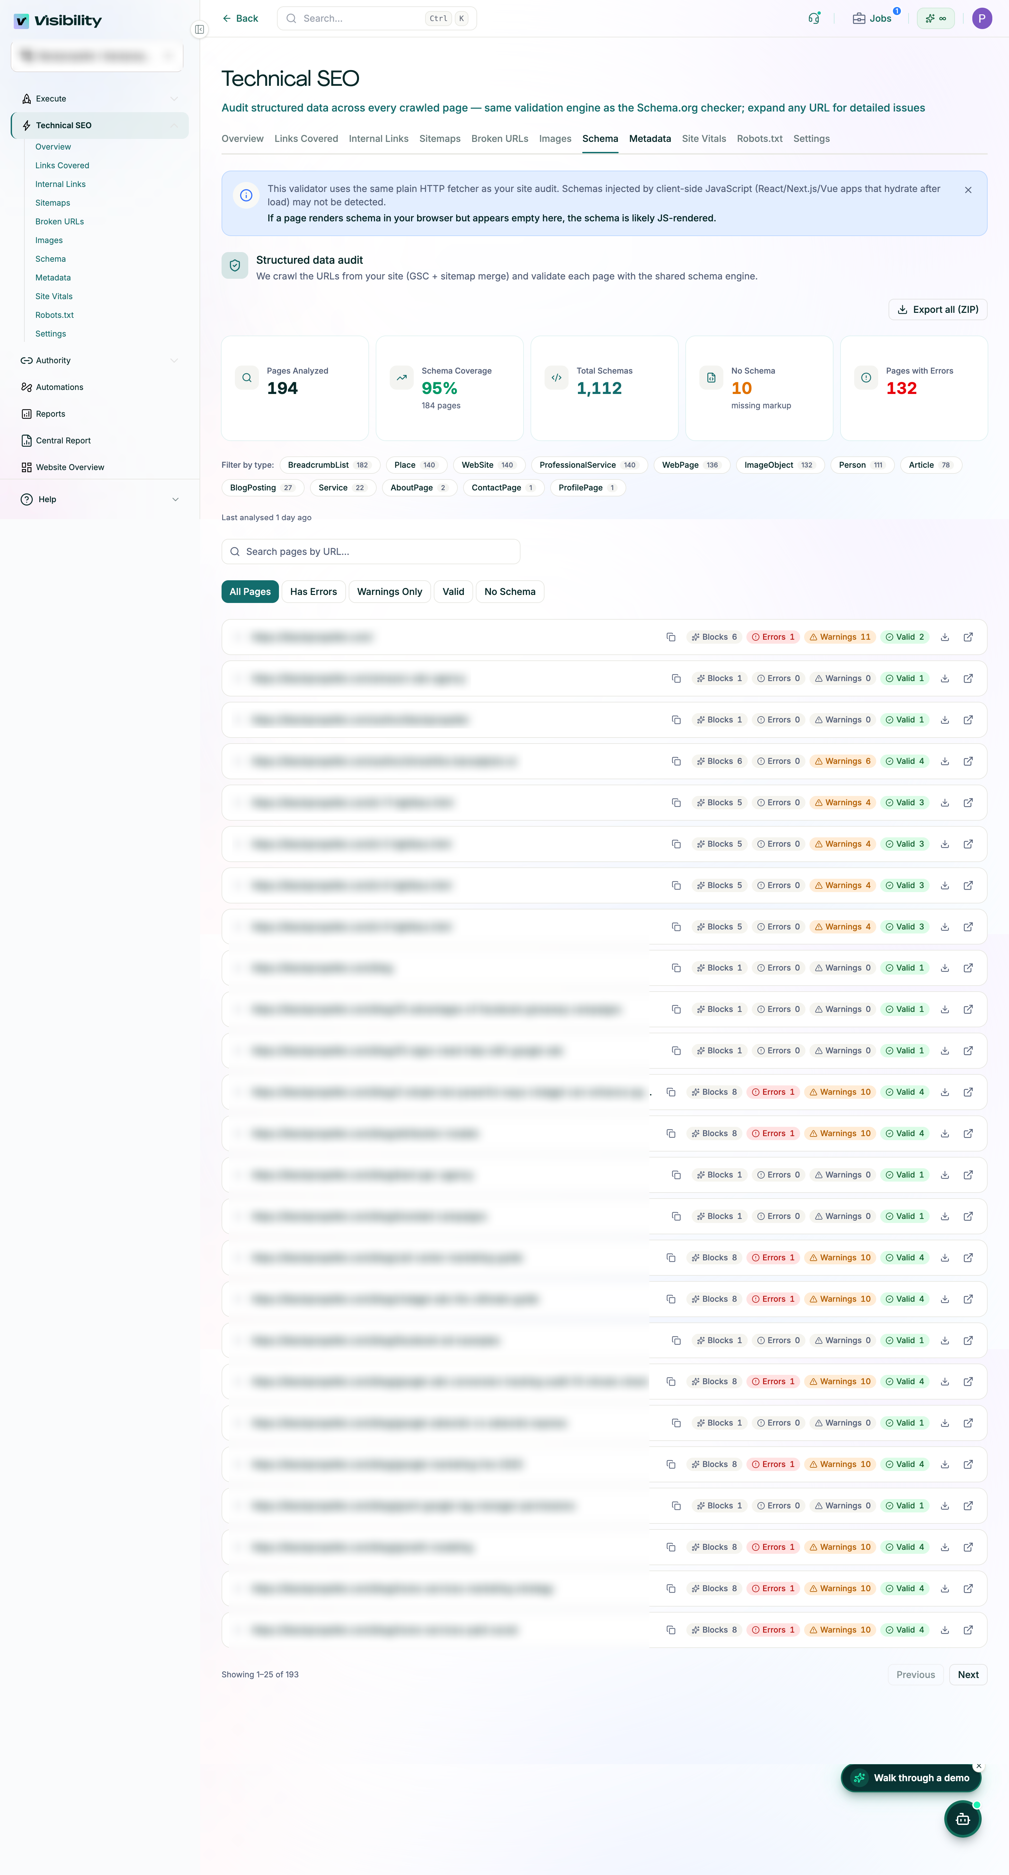1009x1875 pixels.
Task: Go back with the Back button
Action: [x=240, y=18]
